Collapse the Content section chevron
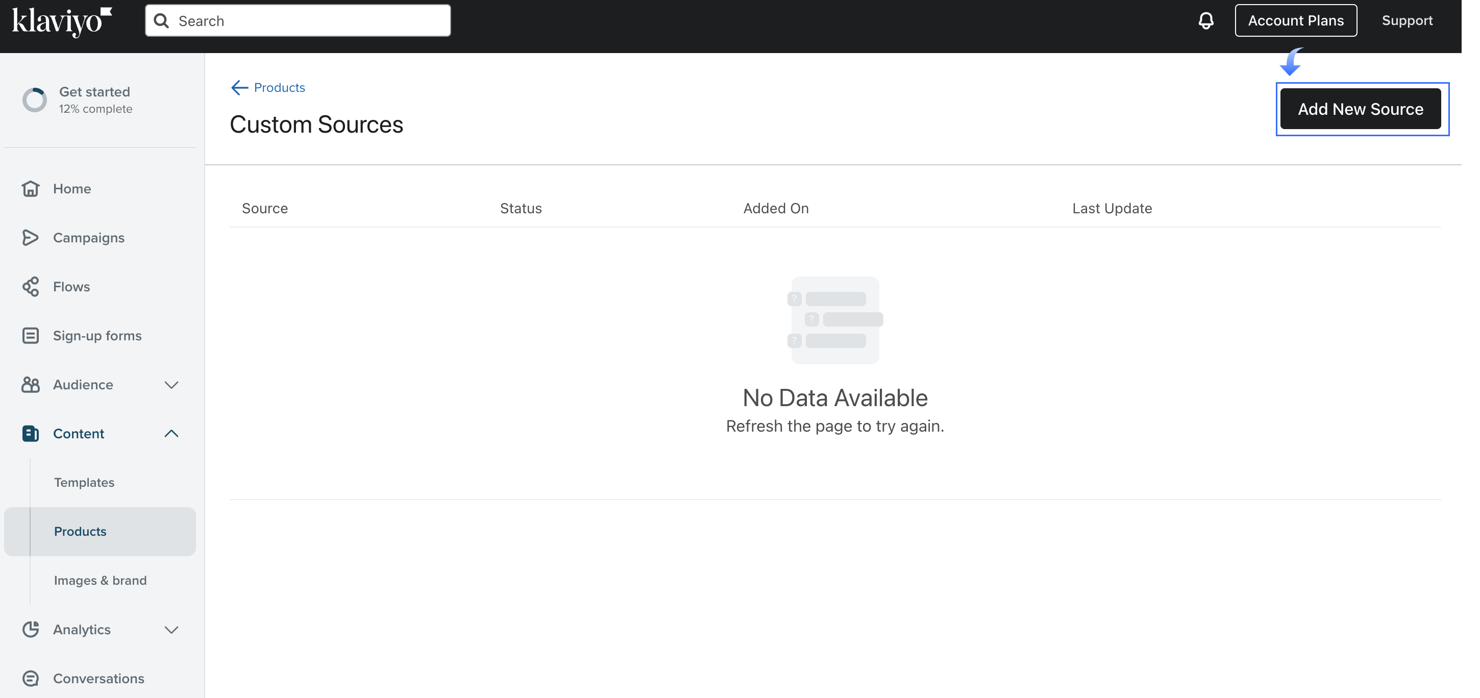1480x698 pixels. (x=171, y=433)
